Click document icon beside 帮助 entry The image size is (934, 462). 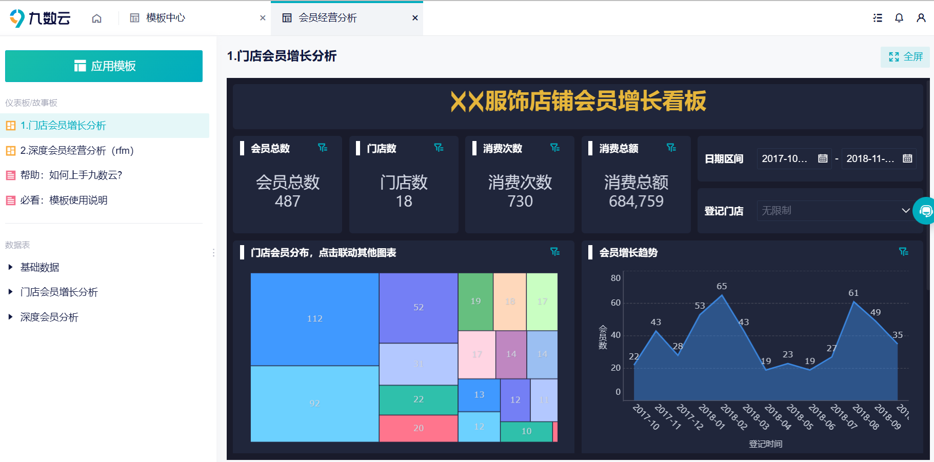click(x=11, y=175)
